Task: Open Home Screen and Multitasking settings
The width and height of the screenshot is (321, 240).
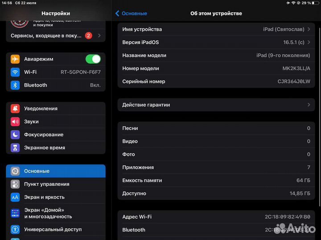Action: [x=56, y=213]
